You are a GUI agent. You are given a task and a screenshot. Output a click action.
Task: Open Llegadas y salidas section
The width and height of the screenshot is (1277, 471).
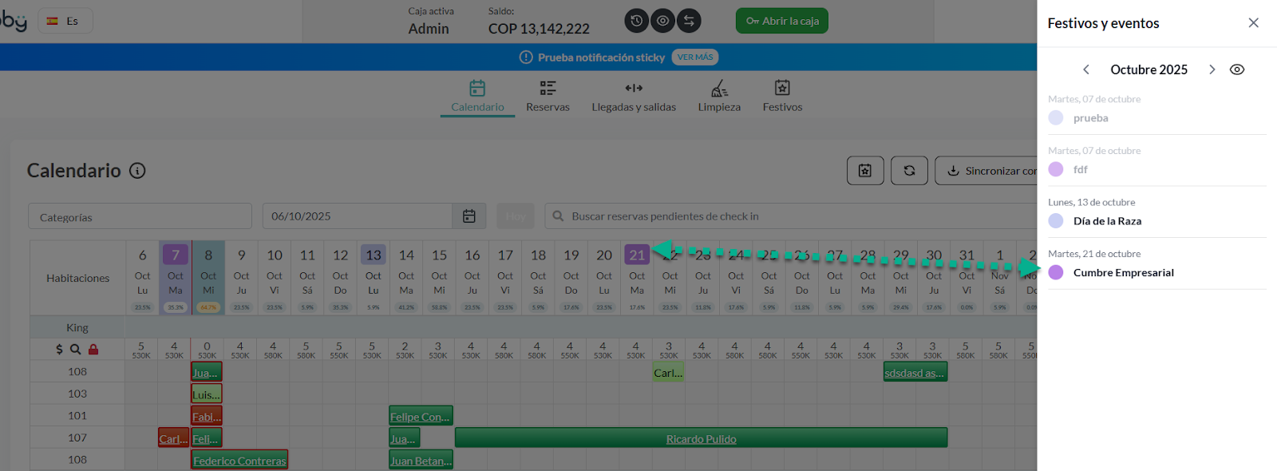pyautogui.click(x=634, y=96)
